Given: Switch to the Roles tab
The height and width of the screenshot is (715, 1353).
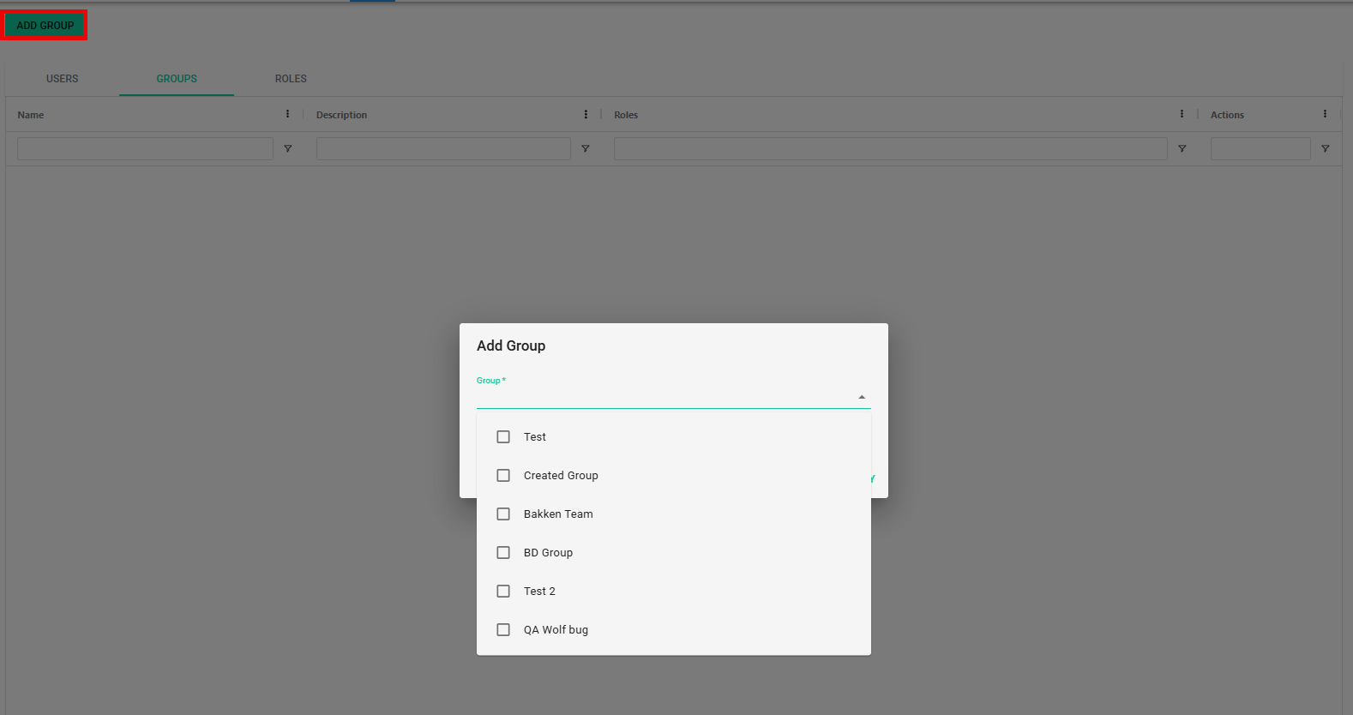Looking at the screenshot, I should (x=291, y=79).
